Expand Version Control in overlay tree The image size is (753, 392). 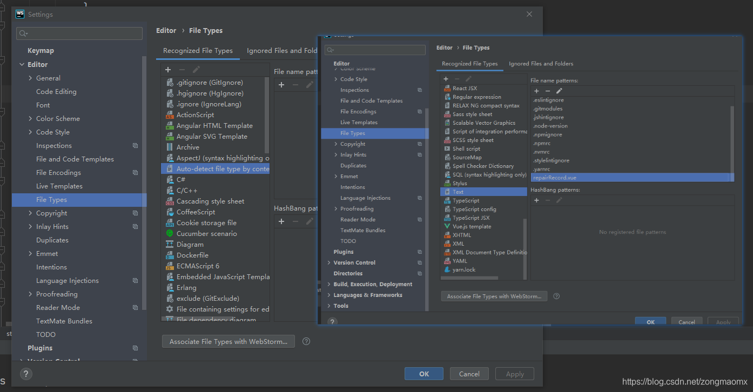click(x=329, y=263)
